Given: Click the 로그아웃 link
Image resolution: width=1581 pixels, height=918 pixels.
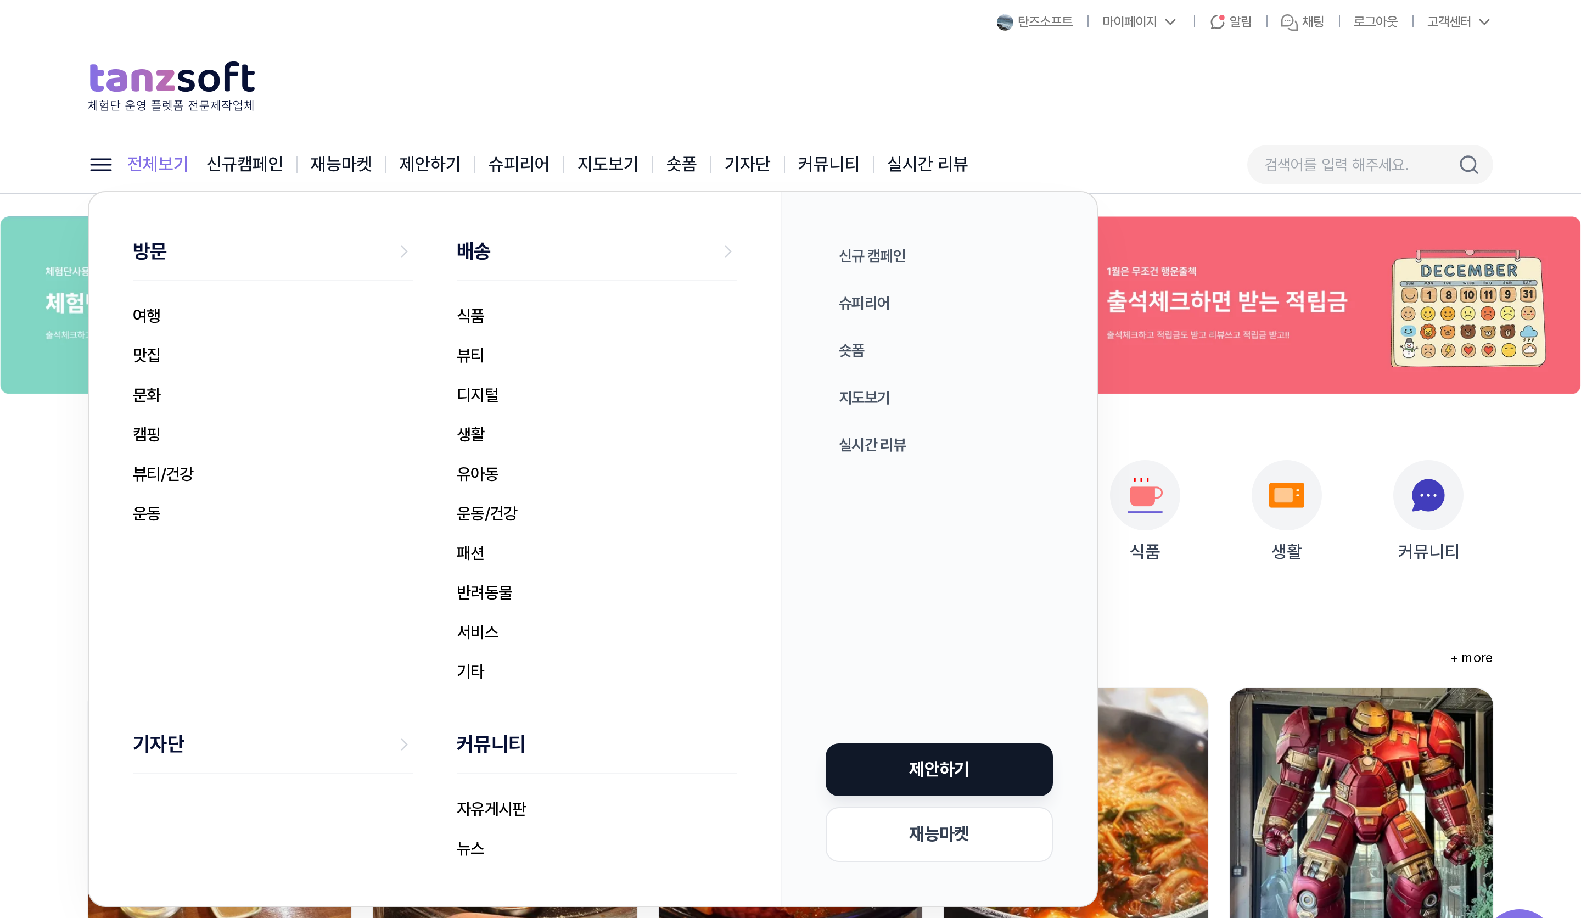Looking at the screenshot, I should pos(1375,22).
